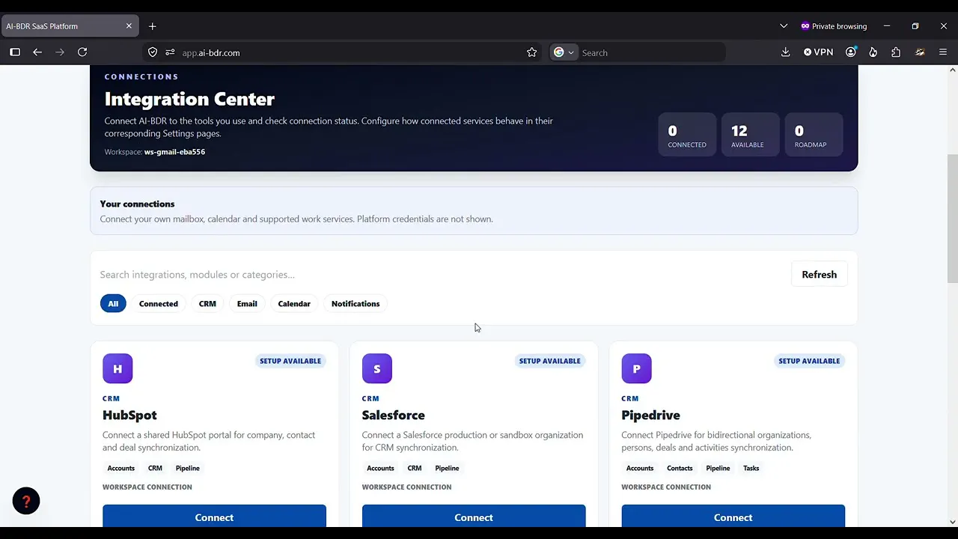Filter integrations by Notifications

pyautogui.click(x=356, y=304)
